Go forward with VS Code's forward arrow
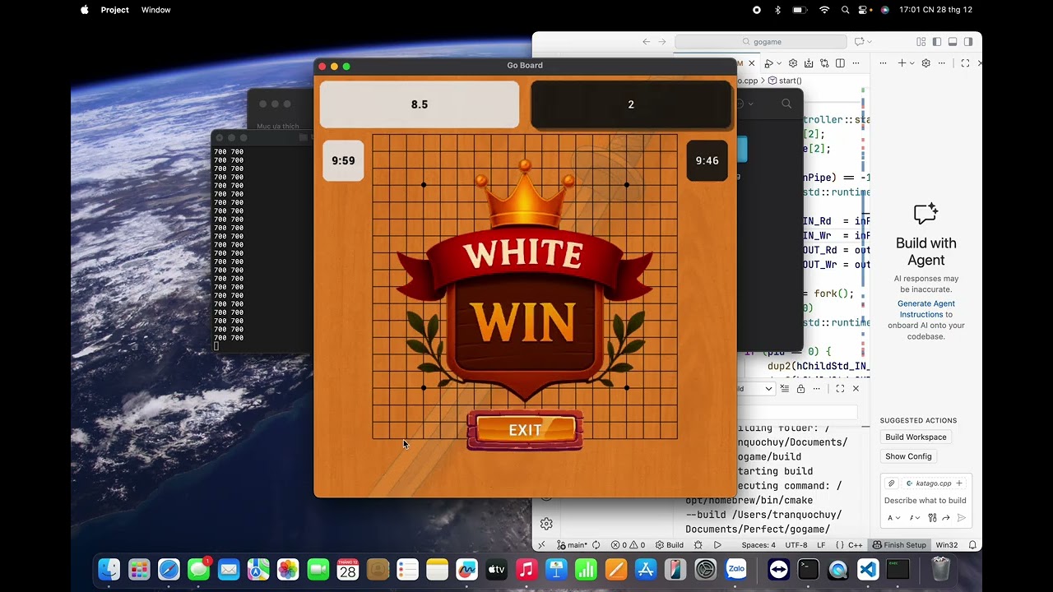 662,41
